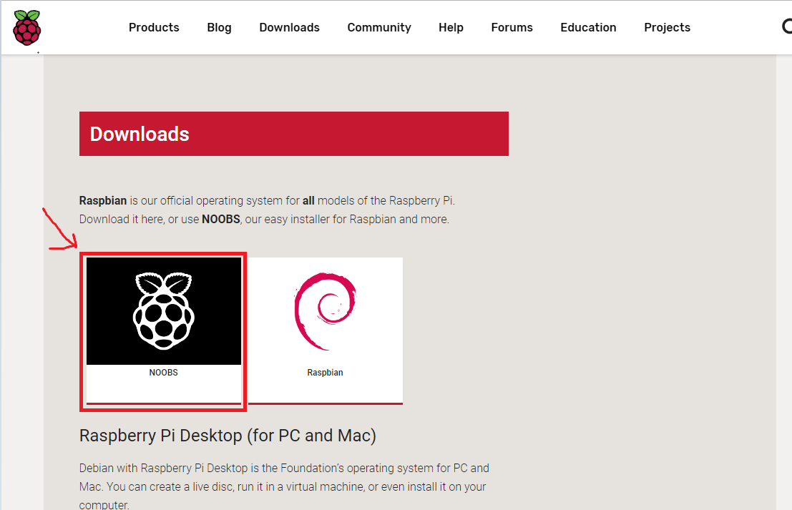Open the Education section

[x=588, y=27]
